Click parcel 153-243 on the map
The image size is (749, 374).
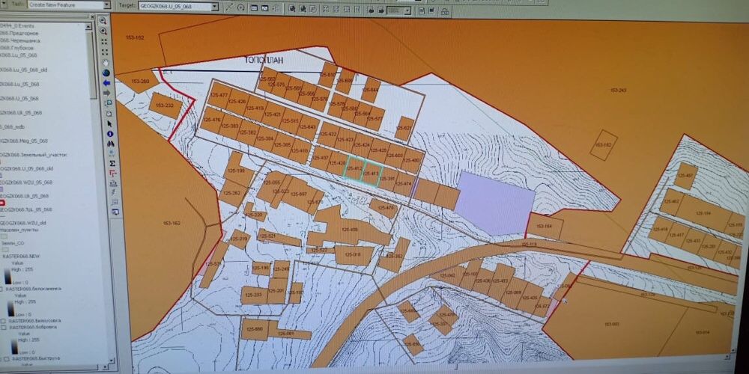pyautogui.click(x=618, y=91)
